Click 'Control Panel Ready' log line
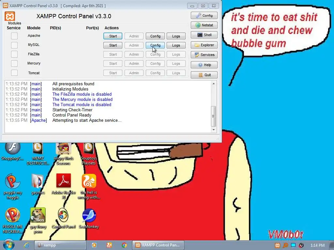Image resolution: width=334 pixels, height=250 pixels. 72,115
